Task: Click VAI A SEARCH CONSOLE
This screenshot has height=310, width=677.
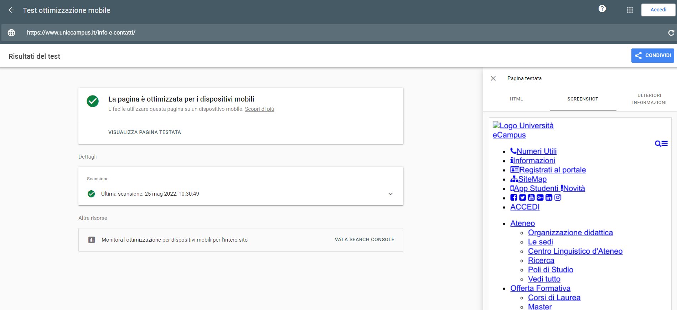Action: [x=365, y=240]
